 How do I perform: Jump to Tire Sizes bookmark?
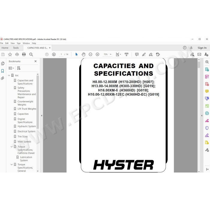(x=22, y=136)
